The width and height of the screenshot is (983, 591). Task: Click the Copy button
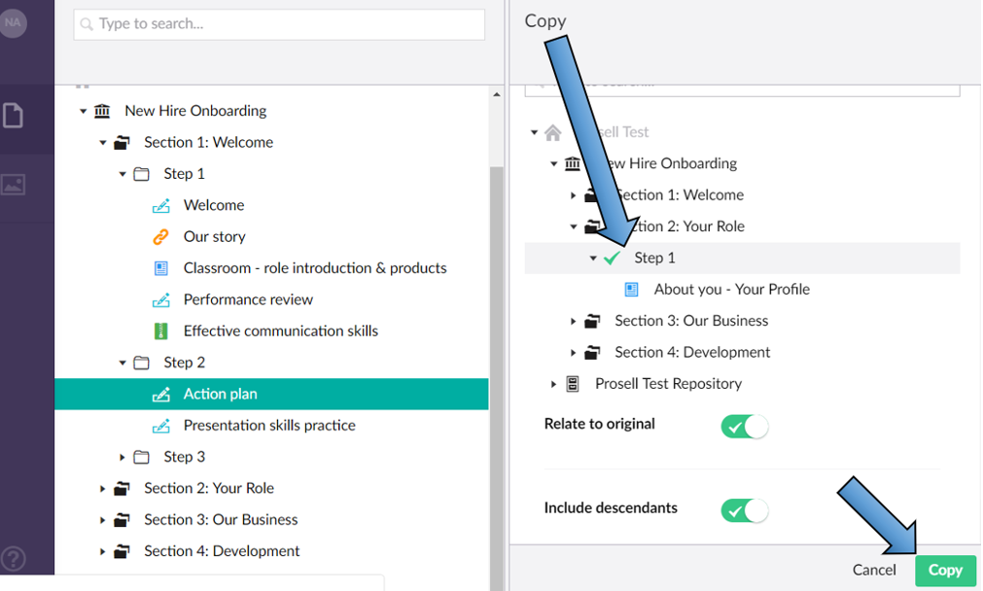(944, 570)
